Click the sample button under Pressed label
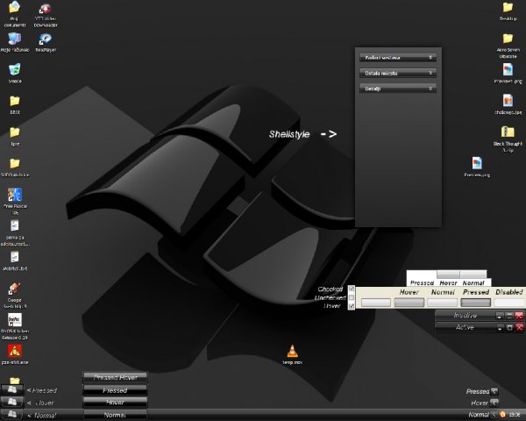Image resolution: width=526 pixels, height=421 pixels. (x=476, y=303)
